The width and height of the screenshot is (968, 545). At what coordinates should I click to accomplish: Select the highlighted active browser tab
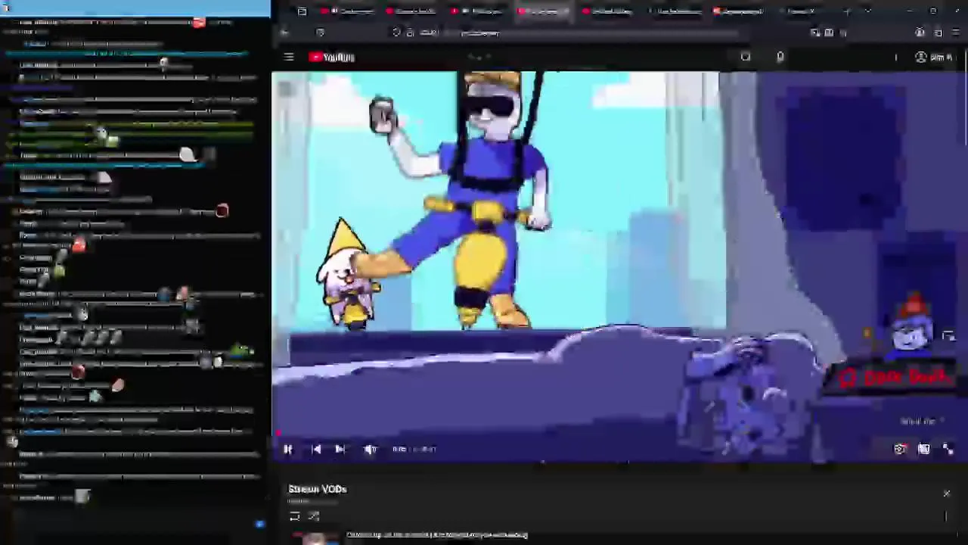click(x=544, y=11)
